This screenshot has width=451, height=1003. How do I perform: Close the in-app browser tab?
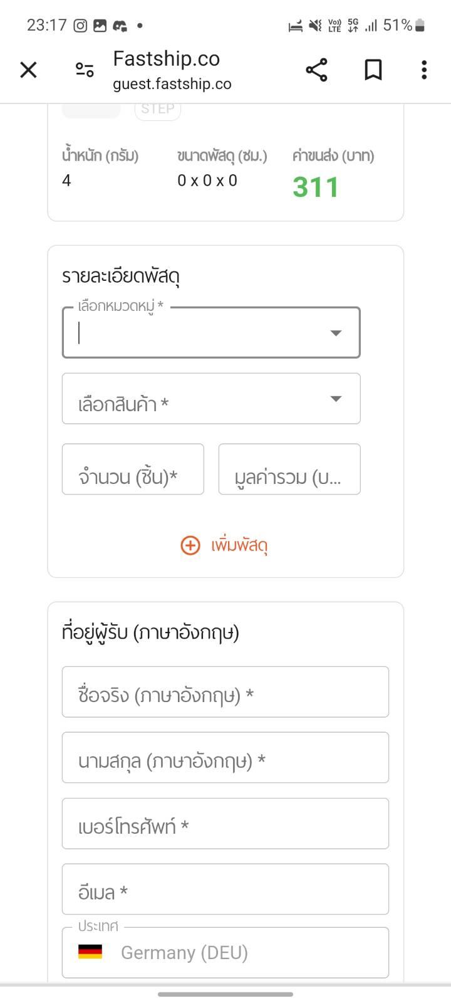pyautogui.click(x=29, y=70)
